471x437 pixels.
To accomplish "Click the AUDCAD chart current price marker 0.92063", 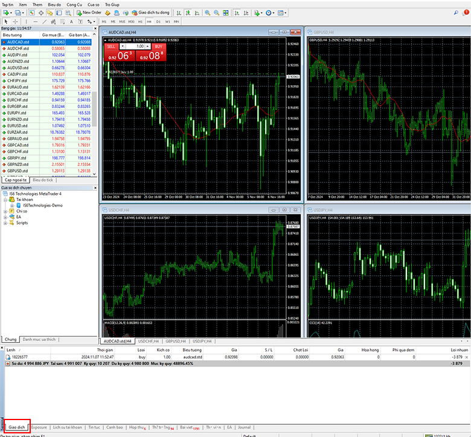I will (293, 77).
